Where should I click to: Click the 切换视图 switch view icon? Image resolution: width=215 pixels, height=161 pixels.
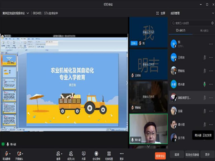(x=109, y=153)
